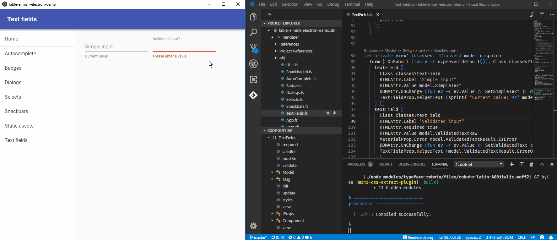Click the master branch status bar item
Viewport: 557px width, 240px height.
pyautogui.click(x=258, y=237)
